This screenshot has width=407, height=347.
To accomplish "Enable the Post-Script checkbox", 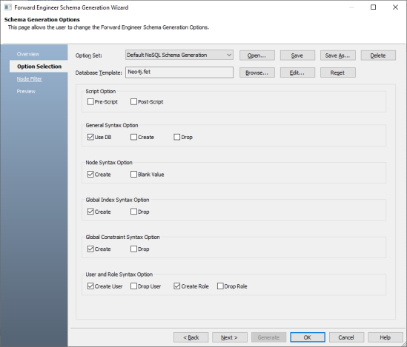I will 133,102.
